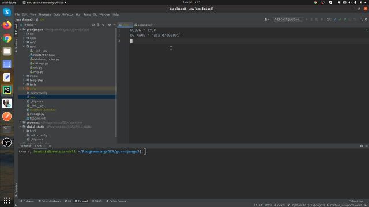Click the Git branch status widget
Viewport: 369px width, 207px height.
345,205
